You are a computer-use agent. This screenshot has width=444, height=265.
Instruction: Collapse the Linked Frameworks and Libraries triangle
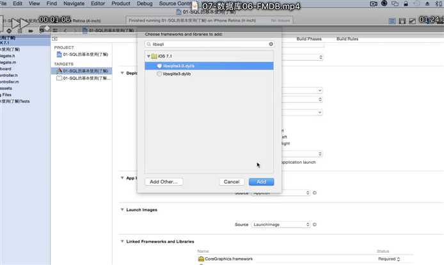[x=122, y=241]
